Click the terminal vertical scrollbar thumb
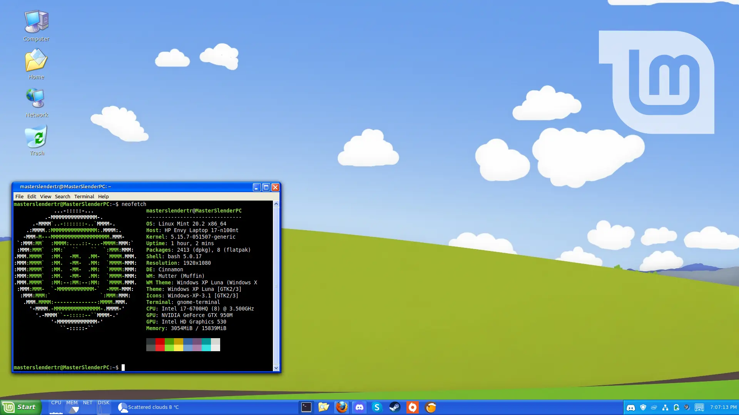The height and width of the screenshot is (415, 739). 276,286
